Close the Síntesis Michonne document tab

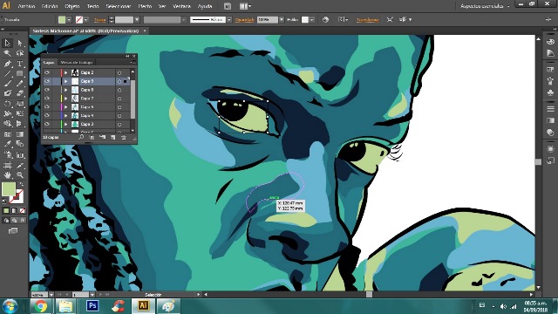[x=145, y=31]
